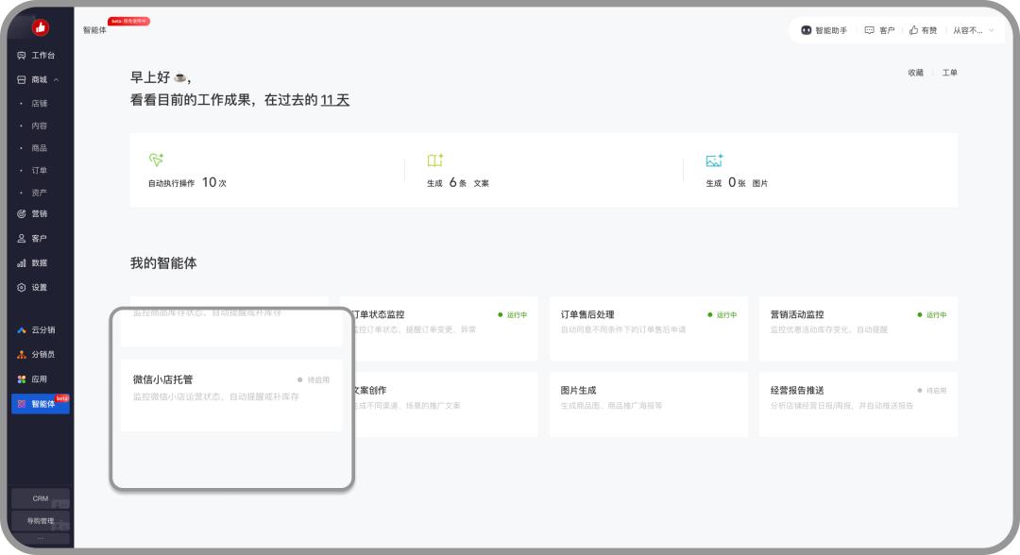The image size is (1020, 555).
Task: Click the Youzan thumbs-up logo in sidebar
Action: 41,27
